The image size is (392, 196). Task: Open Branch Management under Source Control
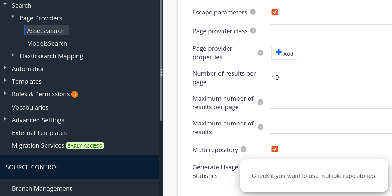[42, 188]
